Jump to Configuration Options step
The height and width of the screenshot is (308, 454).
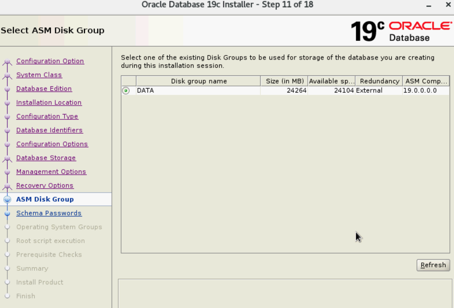pos(52,144)
